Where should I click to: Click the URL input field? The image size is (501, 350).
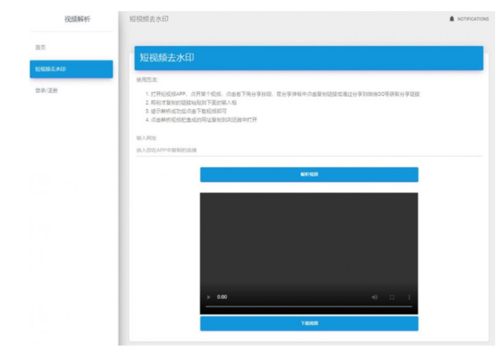308,151
